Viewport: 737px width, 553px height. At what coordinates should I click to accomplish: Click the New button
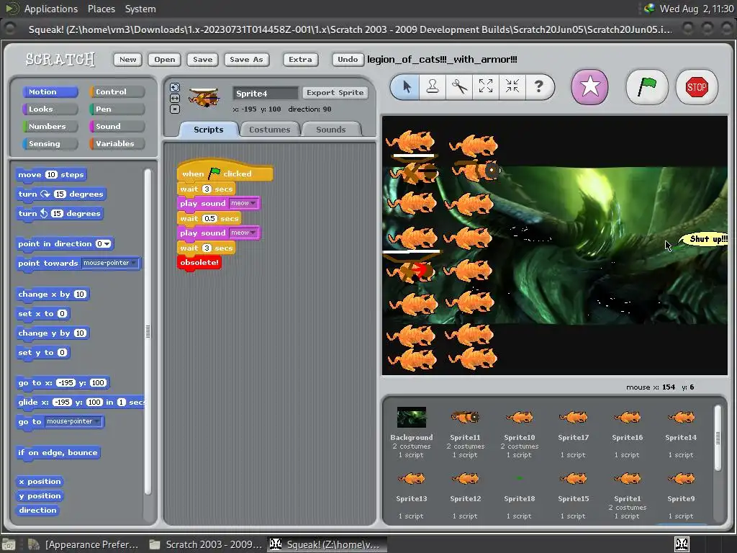(127, 59)
